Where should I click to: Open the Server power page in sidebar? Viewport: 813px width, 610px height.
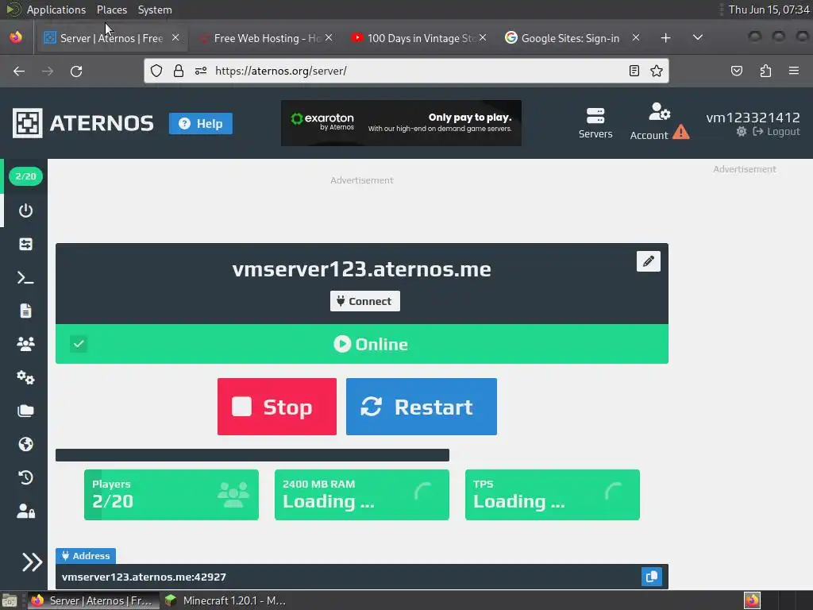pyautogui.click(x=25, y=210)
